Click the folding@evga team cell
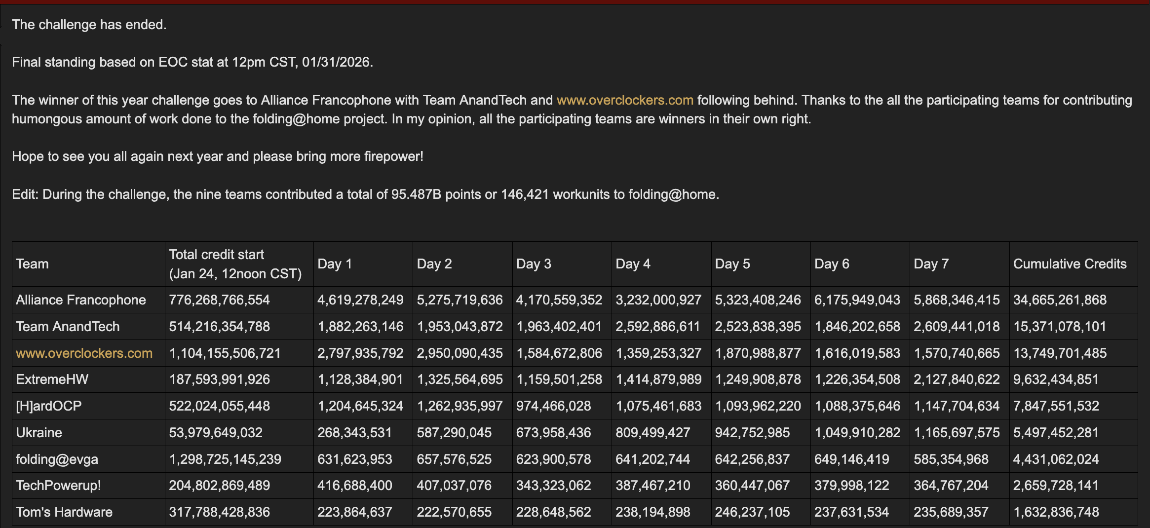 pos(57,459)
